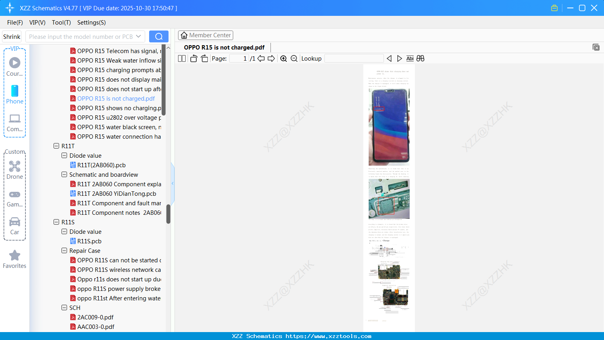
Task: Zoom out of the PDF
Action: coord(294,59)
